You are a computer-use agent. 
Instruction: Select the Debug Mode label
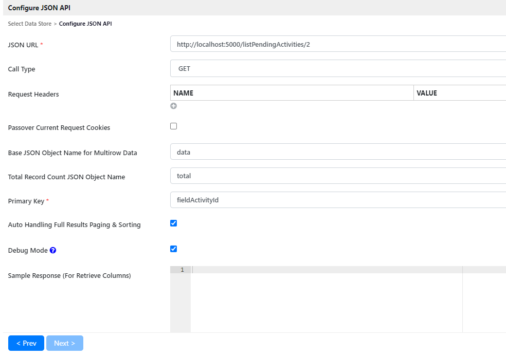coord(28,250)
